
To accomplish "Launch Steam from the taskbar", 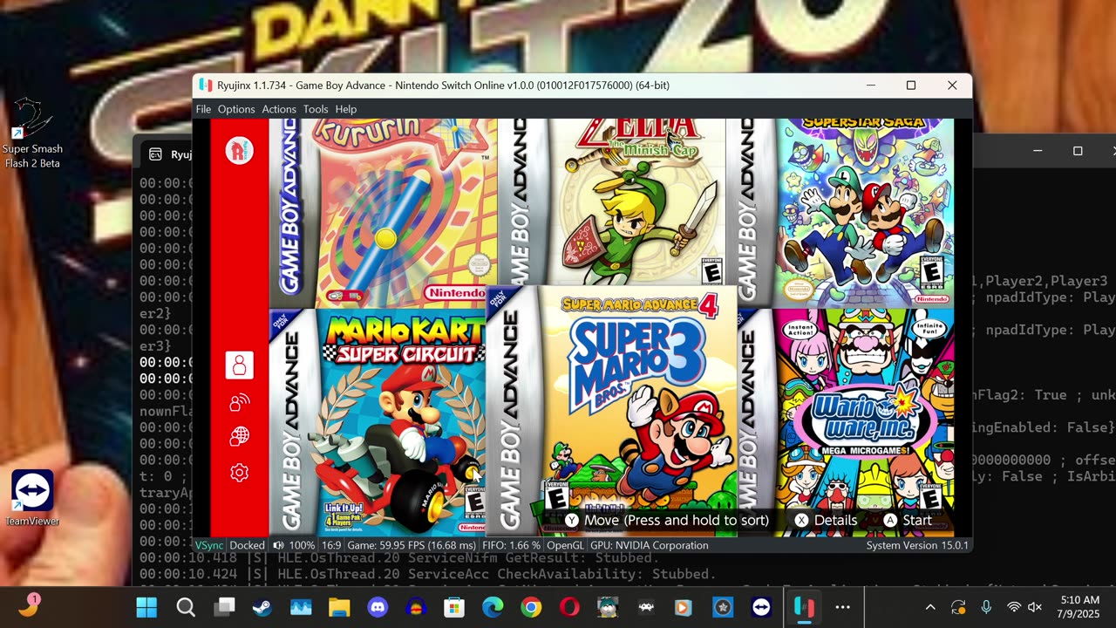I will click(x=262, y=607).
